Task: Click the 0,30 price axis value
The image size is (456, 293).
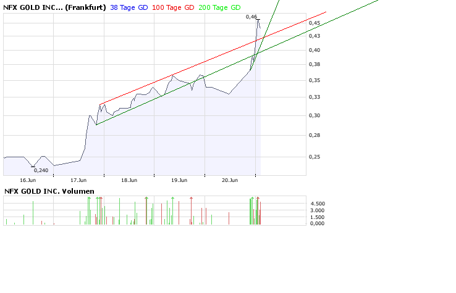Action: (x=315, y=115)
